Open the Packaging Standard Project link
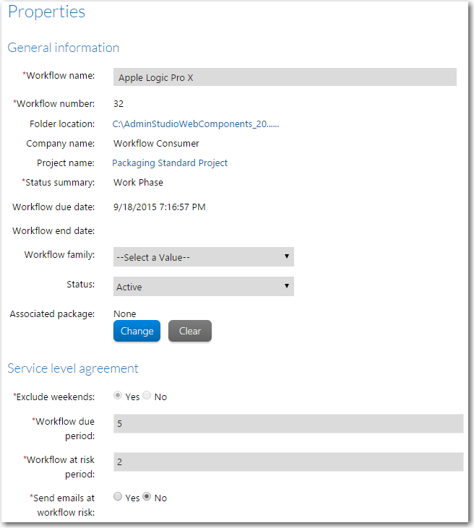474x528 pixels. coord(170,163)
